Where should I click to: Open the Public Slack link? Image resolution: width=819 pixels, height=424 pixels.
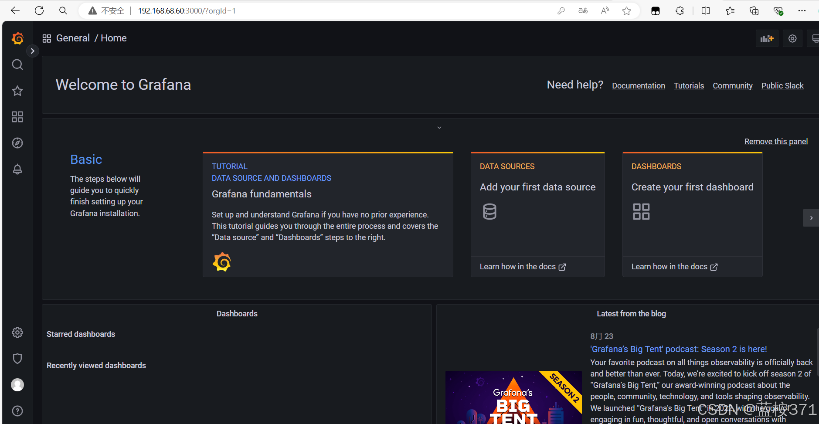click(782, 86)
